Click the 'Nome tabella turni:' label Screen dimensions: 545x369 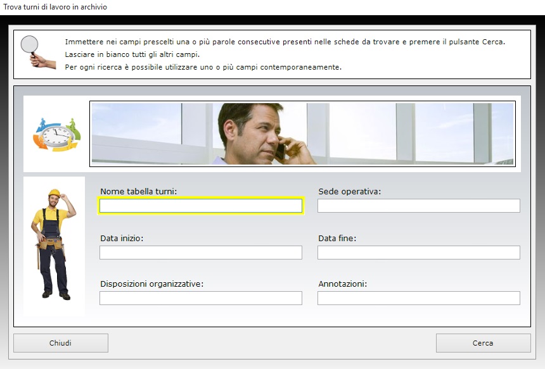click(138, 191)
